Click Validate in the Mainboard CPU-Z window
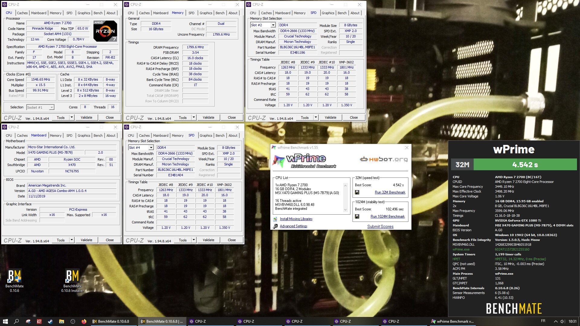 point(86,240)
